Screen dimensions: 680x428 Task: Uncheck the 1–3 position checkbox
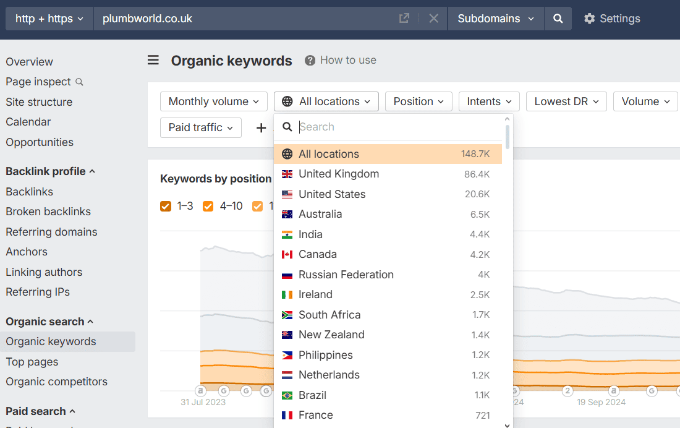tap(165, 206)
